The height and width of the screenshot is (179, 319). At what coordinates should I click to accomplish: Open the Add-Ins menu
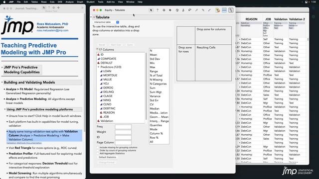click(x=111, y=2)
